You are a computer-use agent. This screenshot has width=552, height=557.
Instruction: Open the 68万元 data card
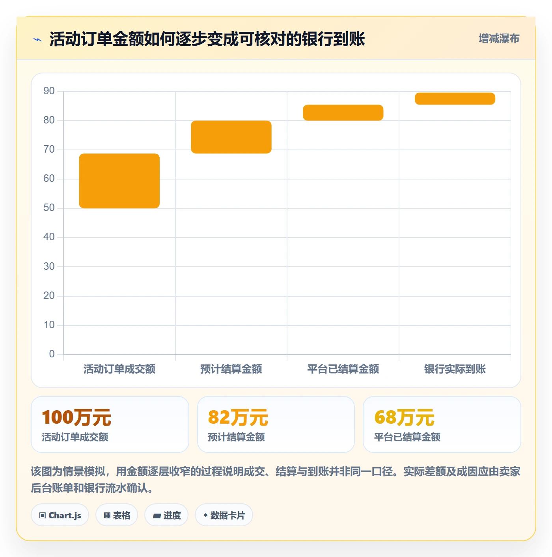click(442, 424)
